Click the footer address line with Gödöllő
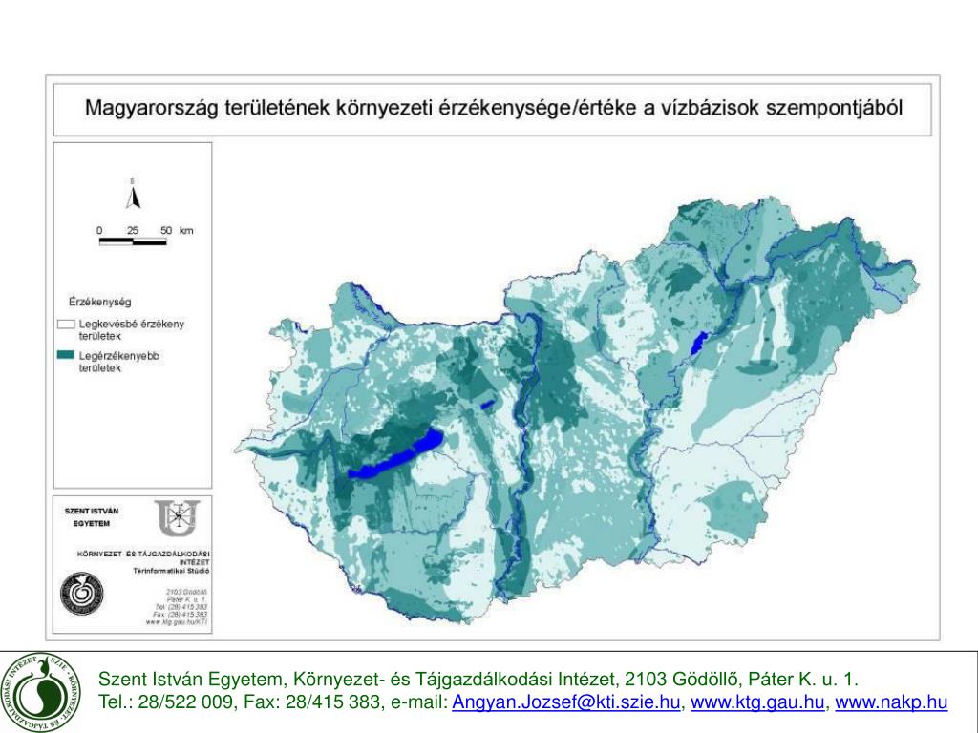The height and width of the screenshot is (733, 978). pyautogui.click(x=478, y=680)
